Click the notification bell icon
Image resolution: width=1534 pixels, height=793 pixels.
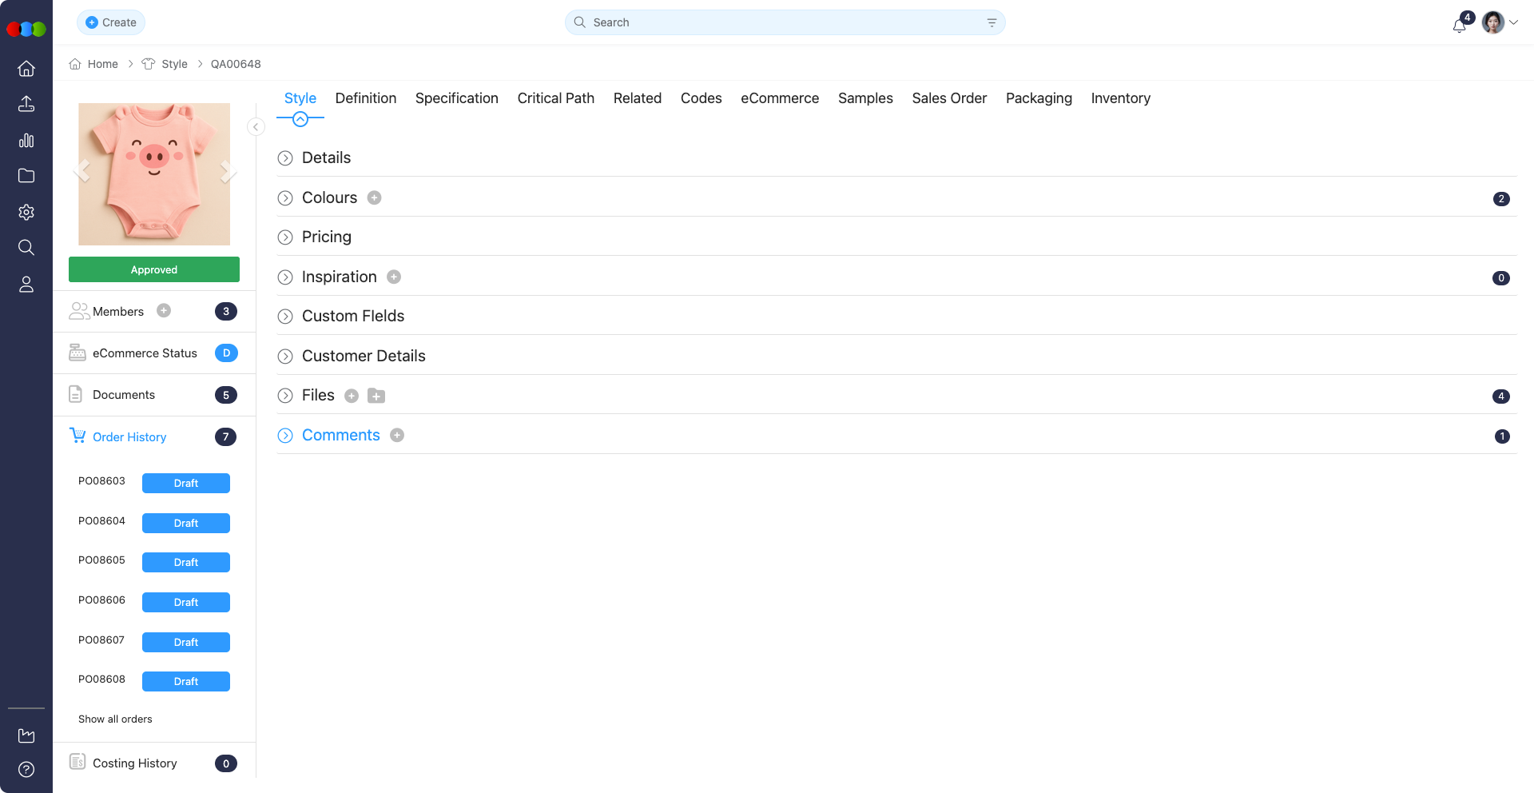click(x=1459, y=25)
